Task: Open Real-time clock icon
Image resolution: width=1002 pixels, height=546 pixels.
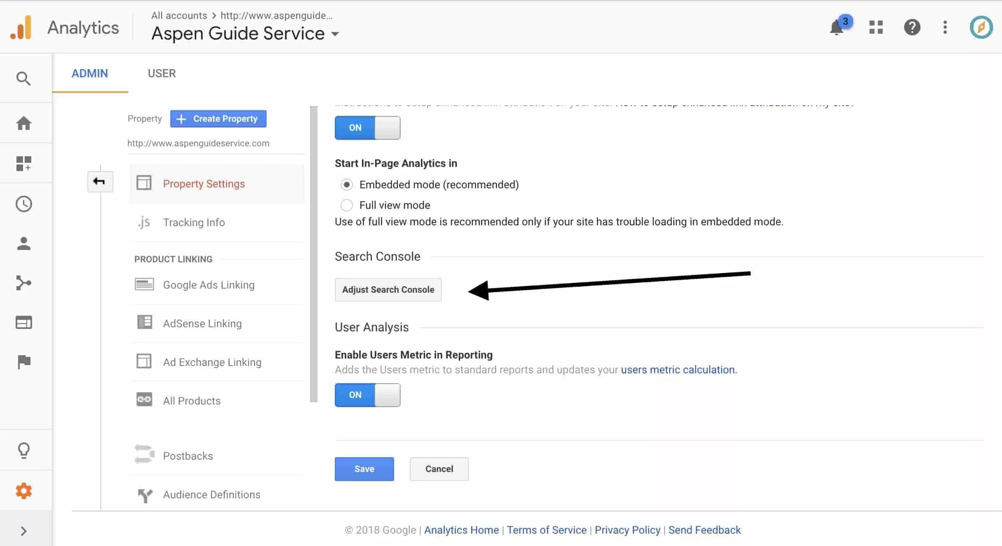Action: 23,204
